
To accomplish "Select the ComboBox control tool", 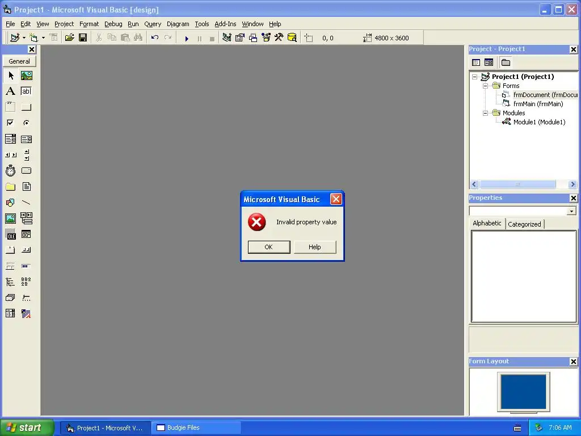I will 11,139.
